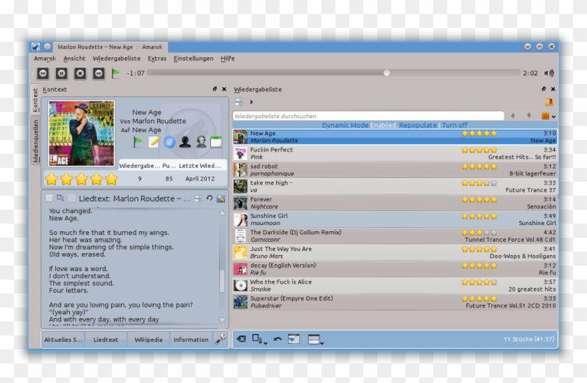Open the track progression mode dropdown

pyautogui.click(x=259, y=339)
